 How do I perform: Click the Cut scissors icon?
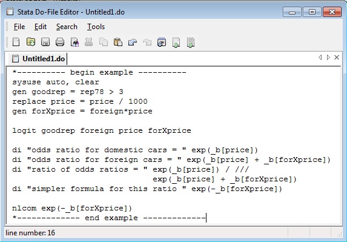pos(89,42)
